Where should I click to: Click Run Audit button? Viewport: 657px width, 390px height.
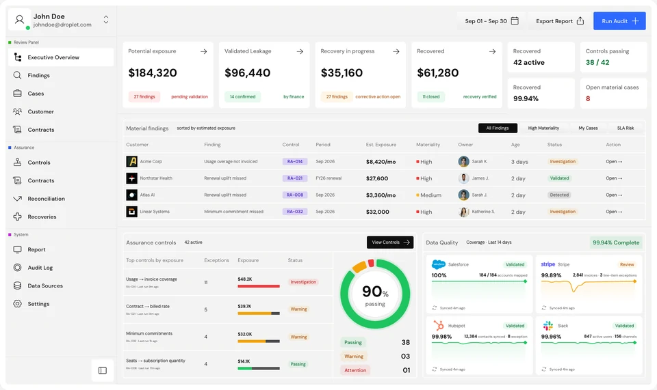[619, 21]
